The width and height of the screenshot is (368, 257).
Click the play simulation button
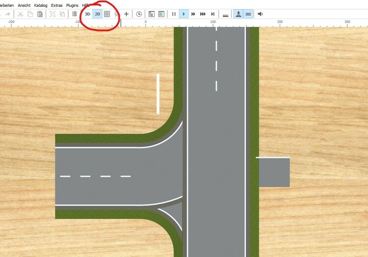click(x=184, y=14)
